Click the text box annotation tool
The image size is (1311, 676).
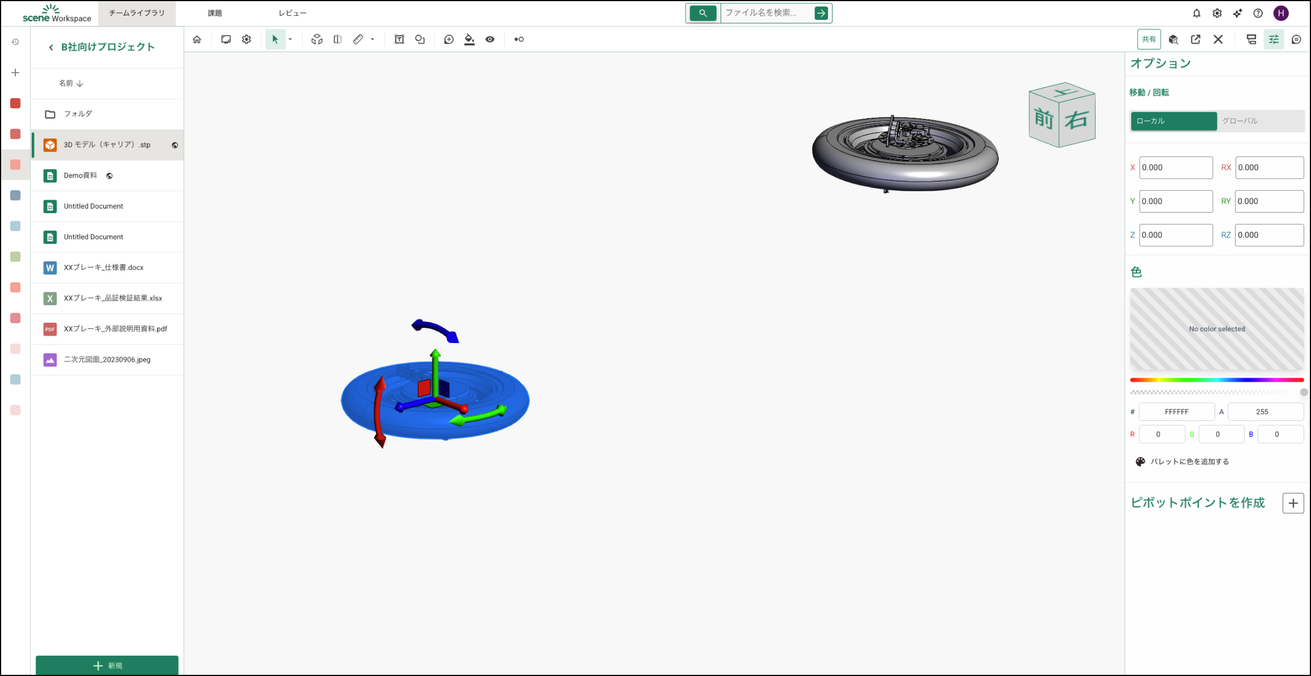(399, 39)
